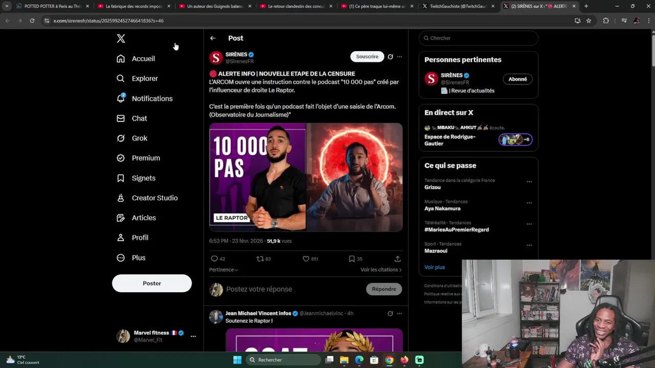Open the X logo home icon

point(121,38)
